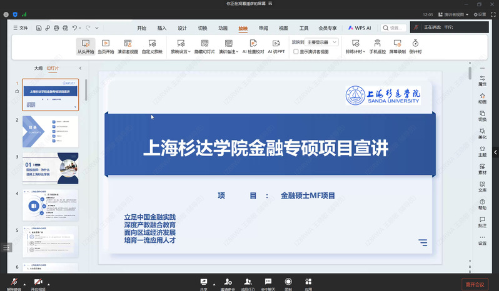Enable 显示演讲者视图 checkbox
The height and width of the screenshot is (291, 499).
[x=296, y=51]
